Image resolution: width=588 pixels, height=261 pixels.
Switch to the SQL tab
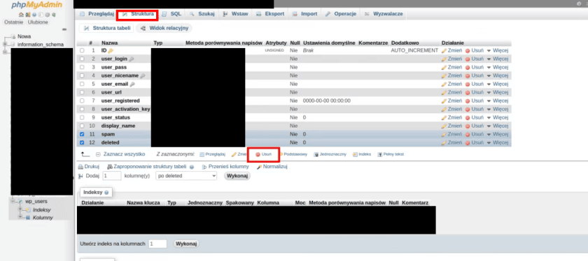click(x=171, y=14)
